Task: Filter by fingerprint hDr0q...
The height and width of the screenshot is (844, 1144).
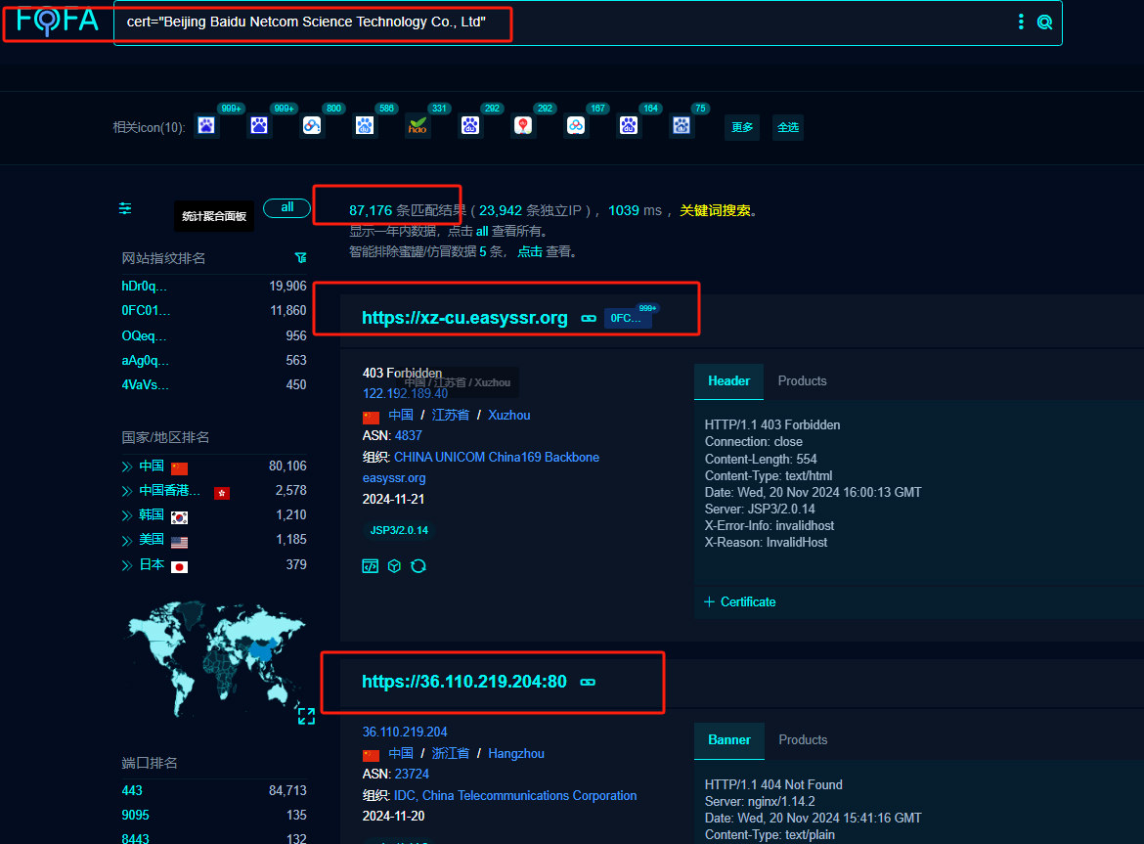Action: click(x=144, y=286)
